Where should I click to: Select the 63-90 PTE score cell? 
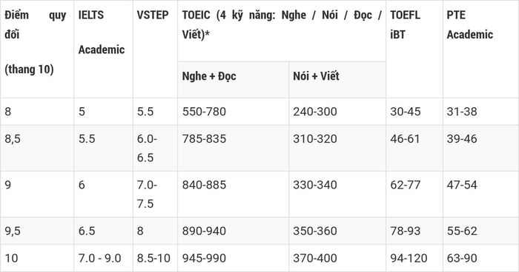(481, 258)
